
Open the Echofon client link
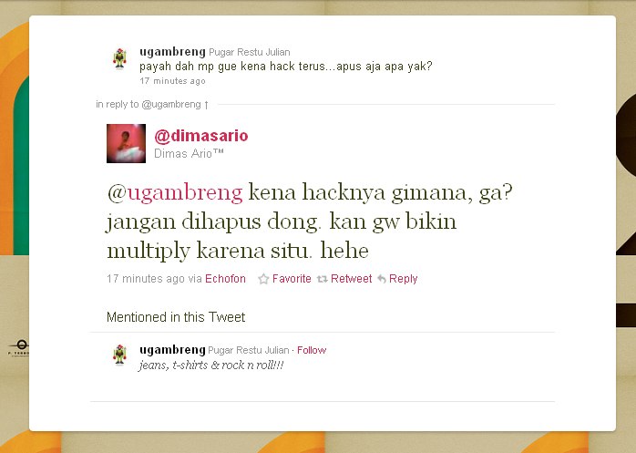pos(226,279)
